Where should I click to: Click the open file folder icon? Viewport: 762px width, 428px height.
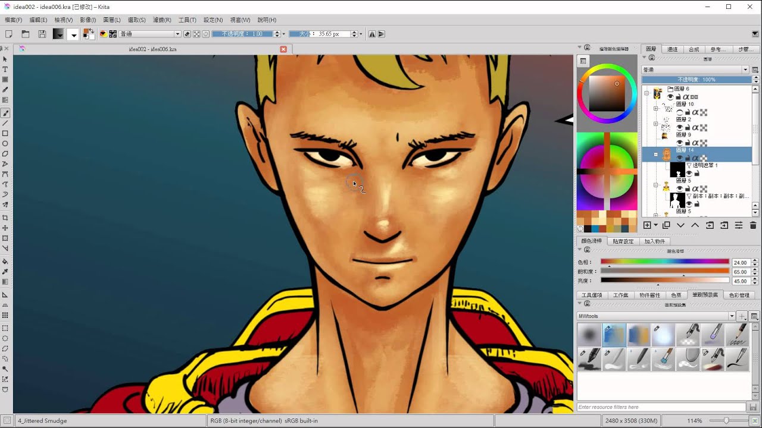click(x=25, y=34)
